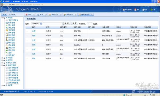The height and width of the screenshot is (96, 160).
Task: Select the row checkbox for testMail process
Action: click(x=27, y=45)
